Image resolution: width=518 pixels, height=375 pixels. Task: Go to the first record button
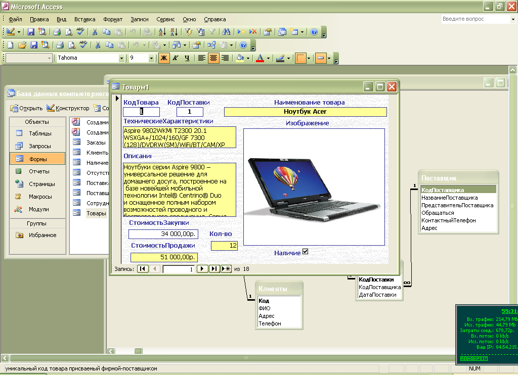[x=142, y=269]
